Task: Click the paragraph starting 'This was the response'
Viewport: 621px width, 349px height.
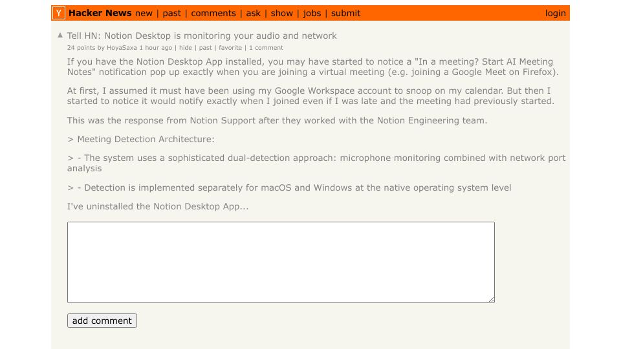Action: pyautogui.click(x=277, y=120)
